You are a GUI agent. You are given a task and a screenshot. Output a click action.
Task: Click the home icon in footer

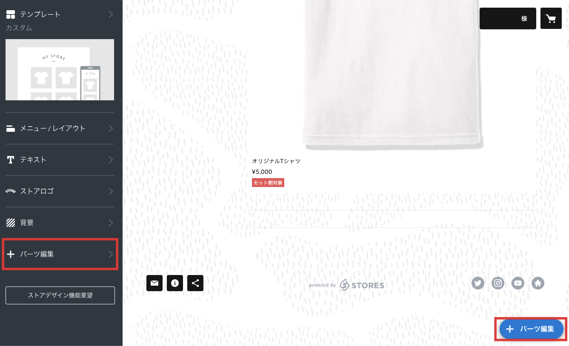[x=538, y=283]
